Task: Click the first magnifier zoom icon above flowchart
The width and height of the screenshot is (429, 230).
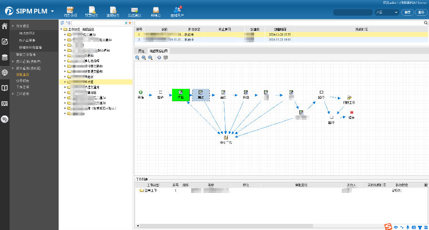Action: (137, 57)
